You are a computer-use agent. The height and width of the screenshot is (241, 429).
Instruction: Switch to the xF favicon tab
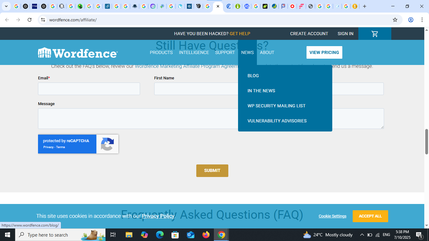pos(107,6)
